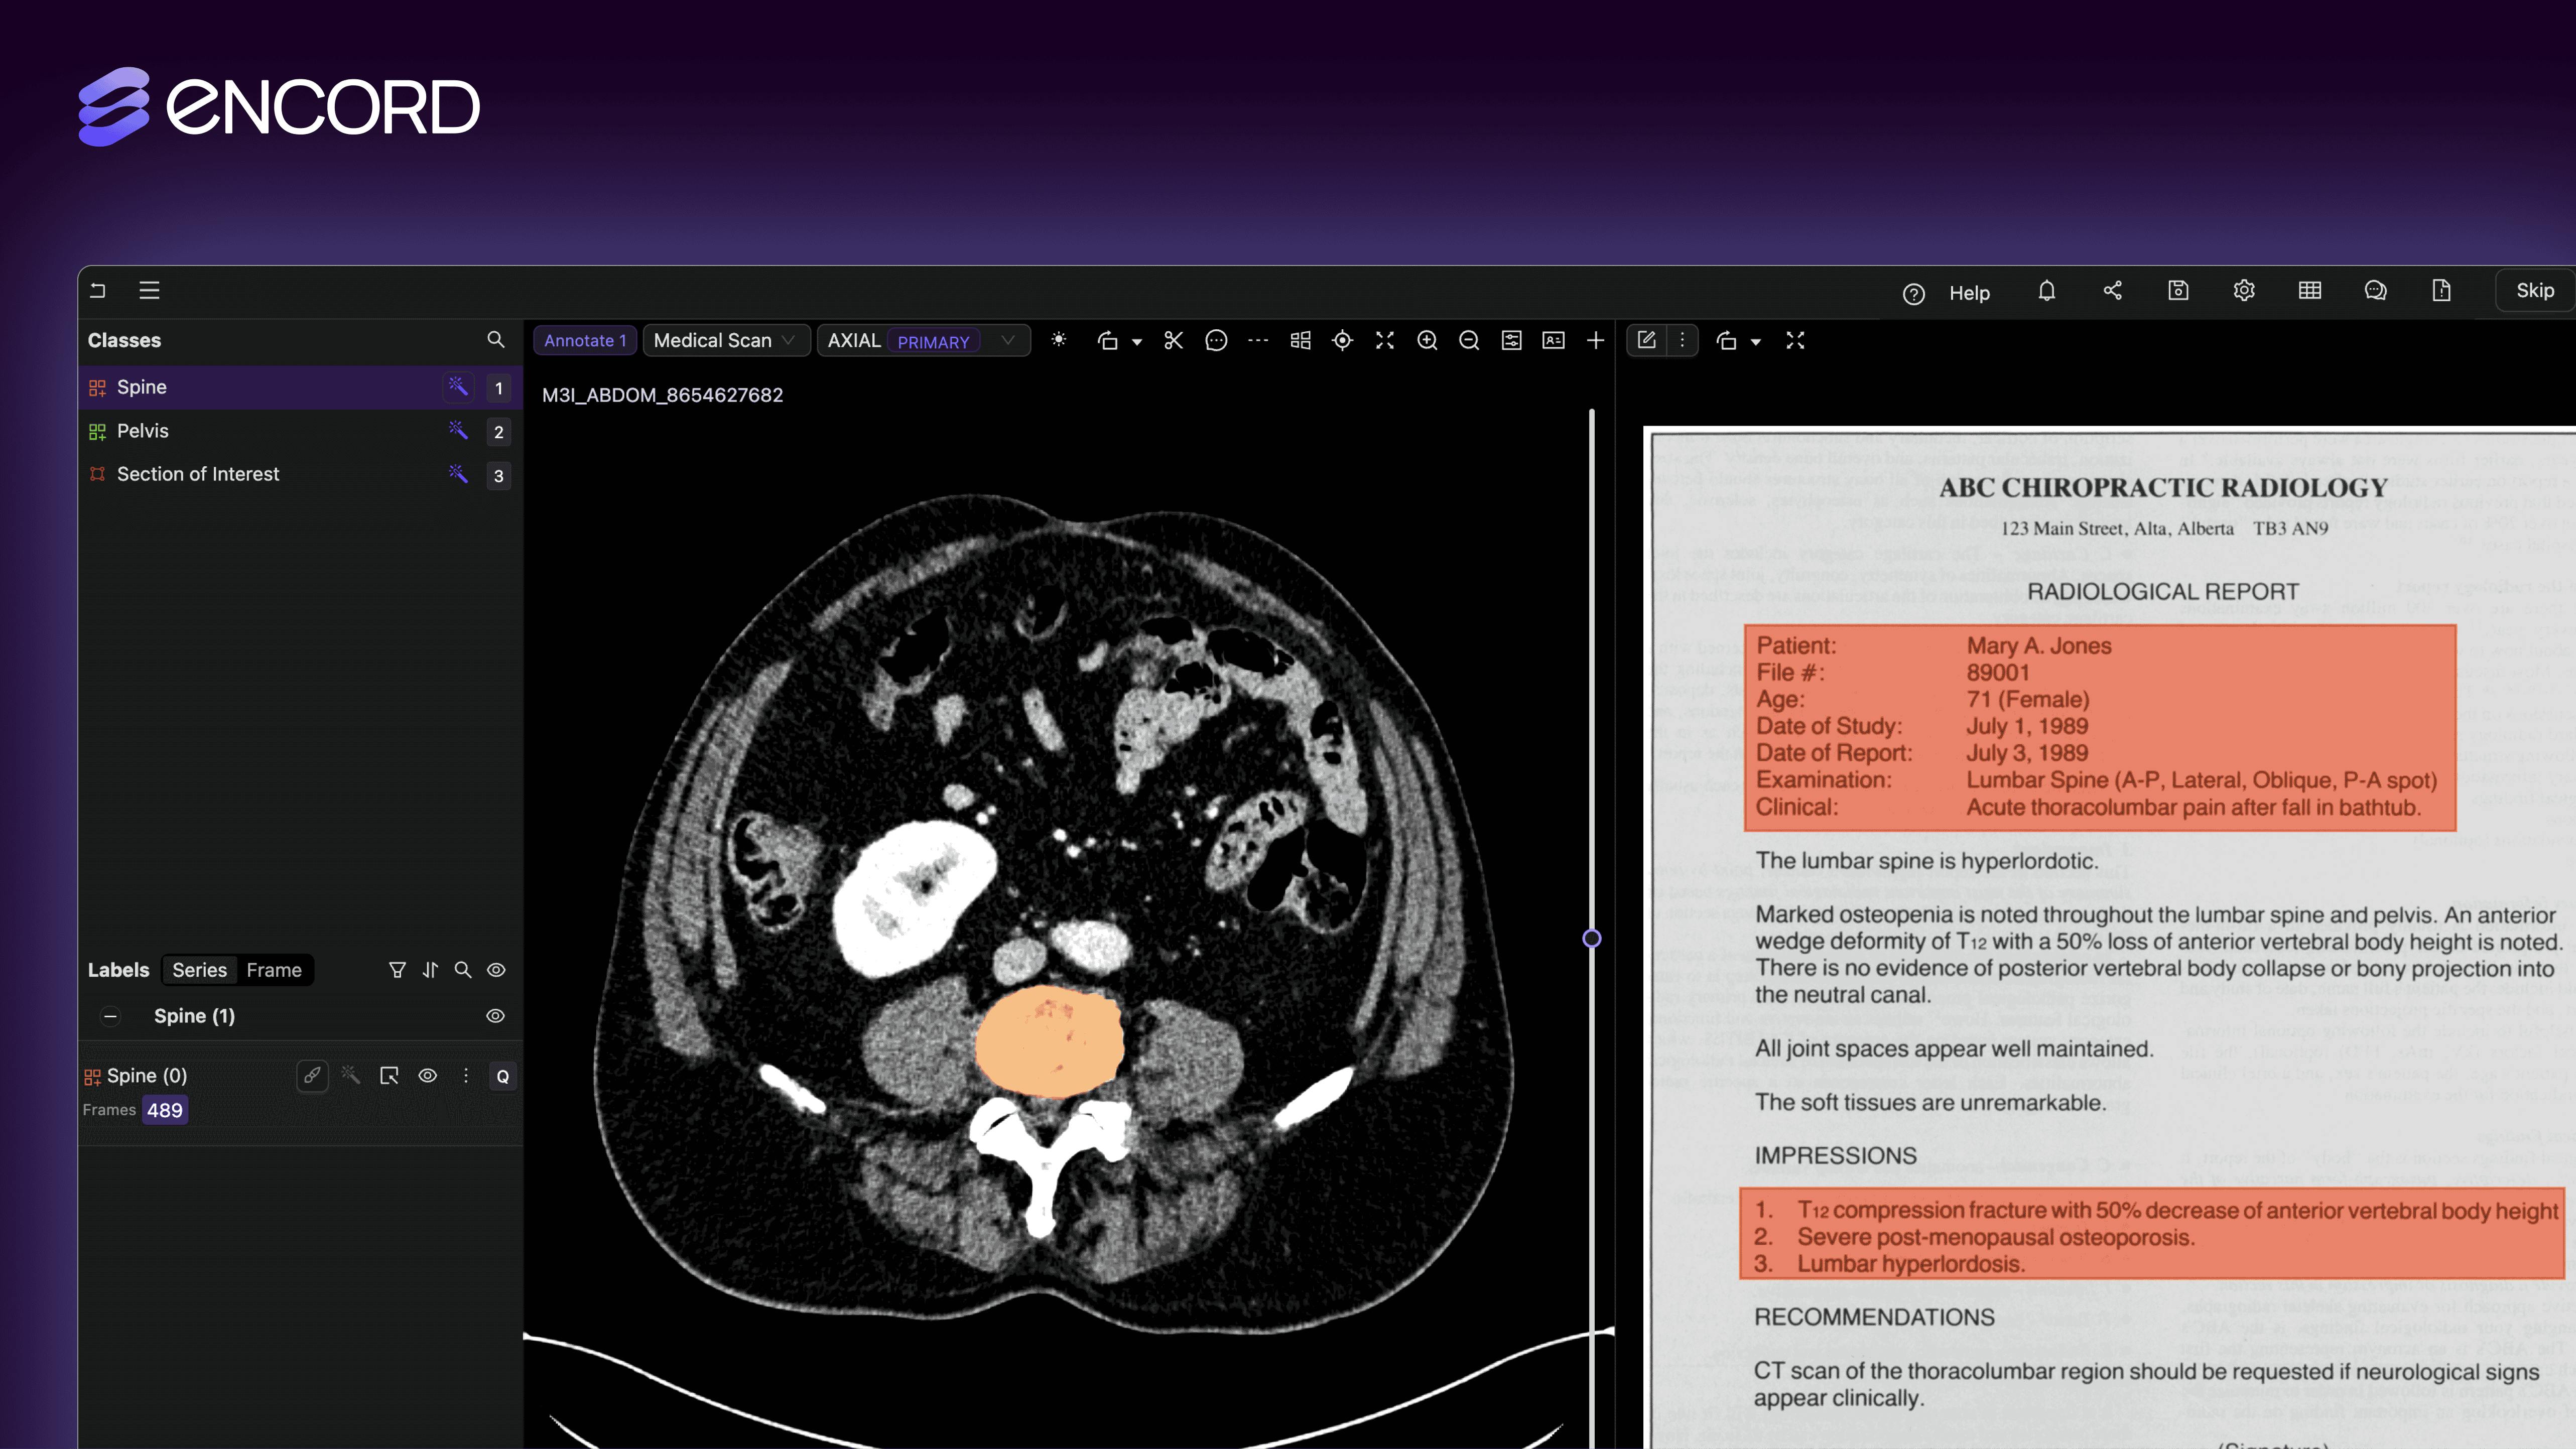Click the Help button
The width and height of the screenshot is (2576, 1449).
click(1946, 292)
